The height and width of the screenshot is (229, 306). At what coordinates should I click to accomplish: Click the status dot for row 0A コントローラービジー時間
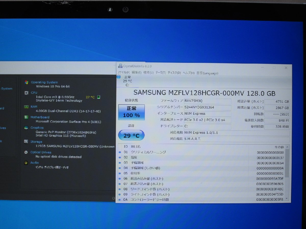[120, 199]
